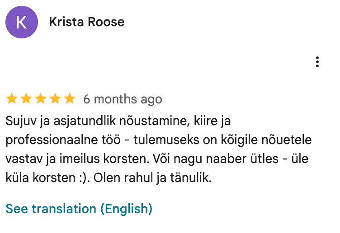Open Krista Roose's reviewer profile name

(x=86, y=22)
